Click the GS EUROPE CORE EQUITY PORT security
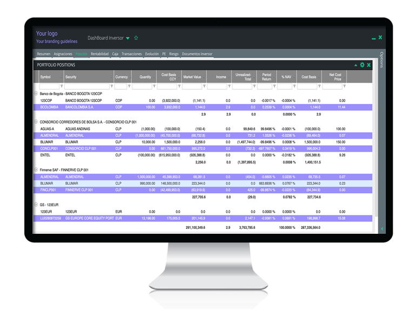The image size is (415, 311). tap(90, 218)
